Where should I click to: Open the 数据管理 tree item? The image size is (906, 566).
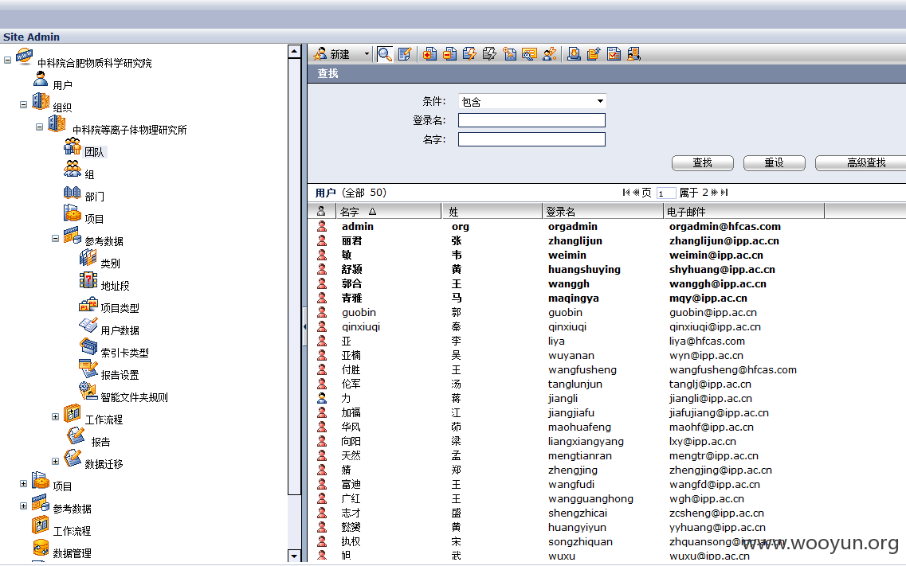click(73, 553)
